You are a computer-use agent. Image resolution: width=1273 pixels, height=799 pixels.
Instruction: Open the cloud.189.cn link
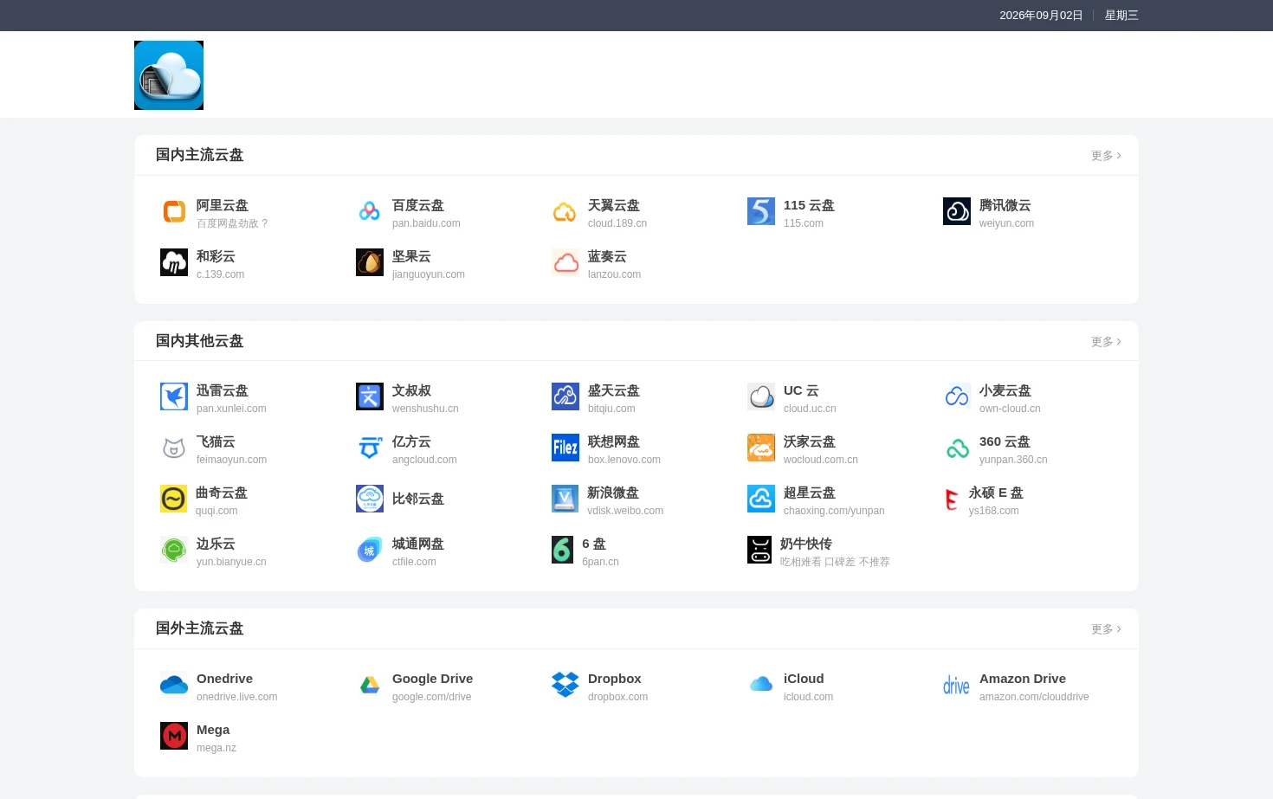coord(617,223)
